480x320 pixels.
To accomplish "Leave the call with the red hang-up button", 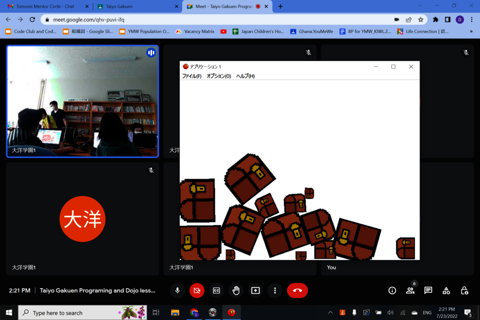I will click(x=297, y=290).
